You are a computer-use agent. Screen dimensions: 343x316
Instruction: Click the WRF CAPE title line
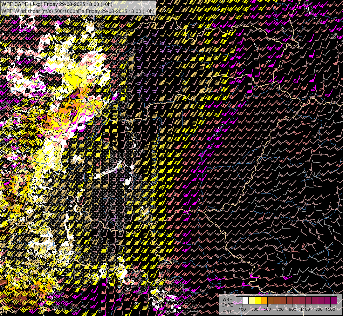coord(57,4)
